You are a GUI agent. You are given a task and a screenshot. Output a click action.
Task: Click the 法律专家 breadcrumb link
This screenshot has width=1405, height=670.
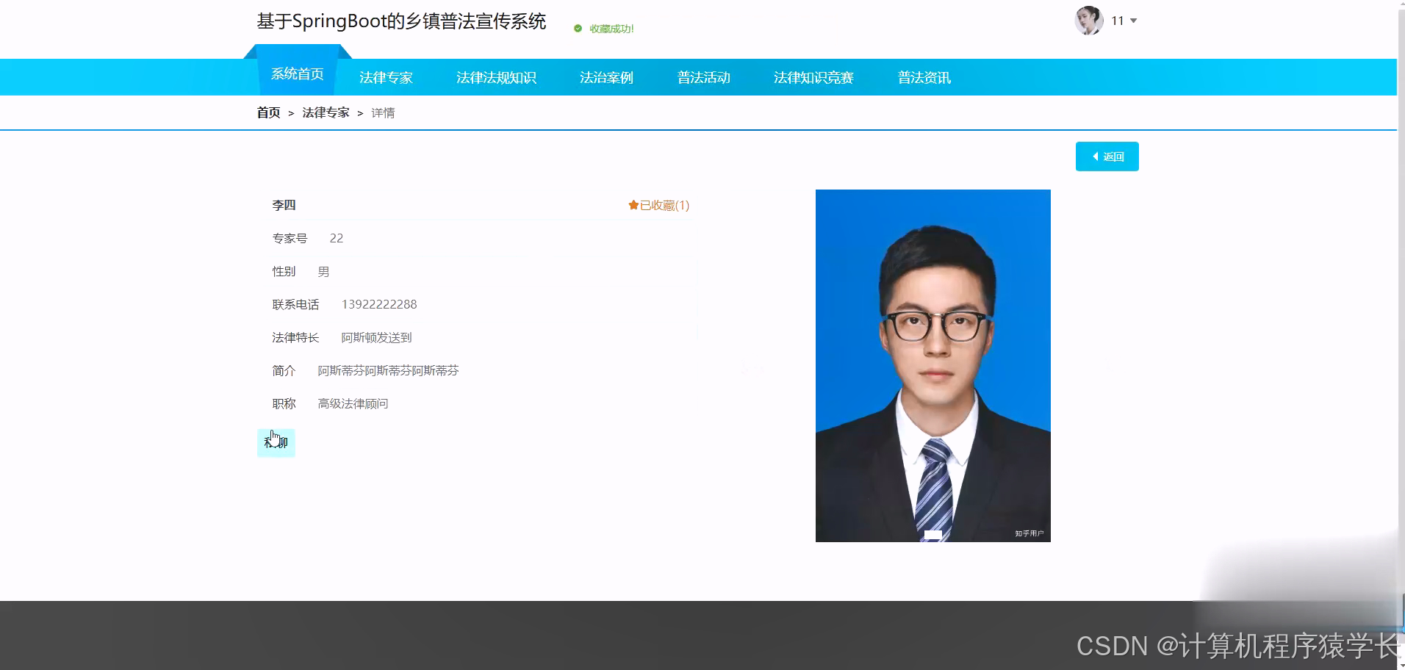click(326, 112)
